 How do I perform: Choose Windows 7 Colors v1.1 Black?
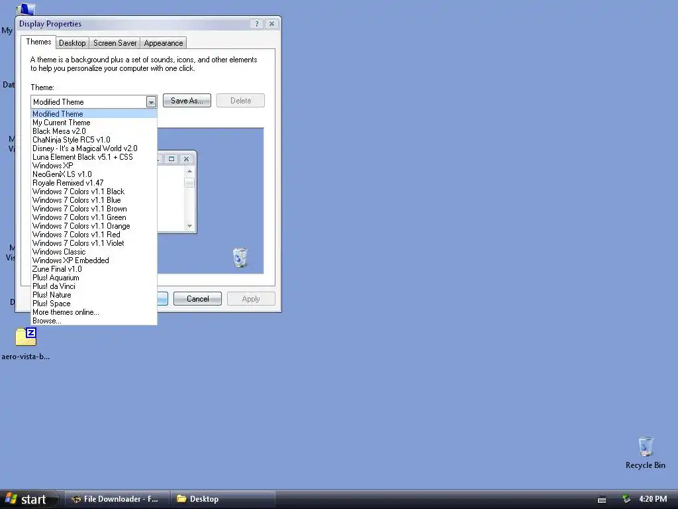pos(94,192)
